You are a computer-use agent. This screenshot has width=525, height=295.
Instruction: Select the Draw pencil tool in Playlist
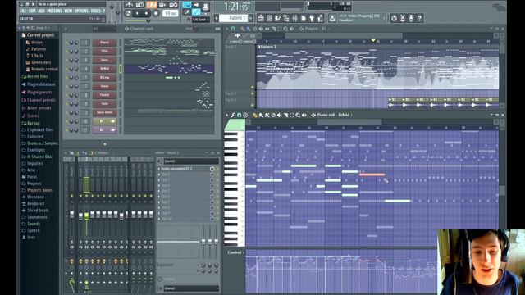click(242, 29)
